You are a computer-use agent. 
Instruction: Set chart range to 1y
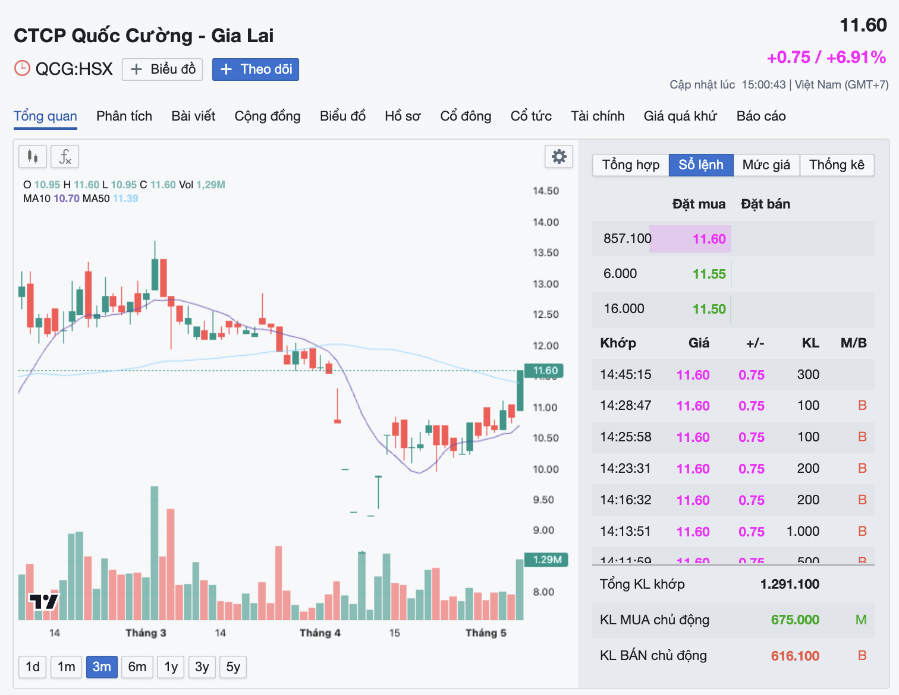(x=171, y=667)
